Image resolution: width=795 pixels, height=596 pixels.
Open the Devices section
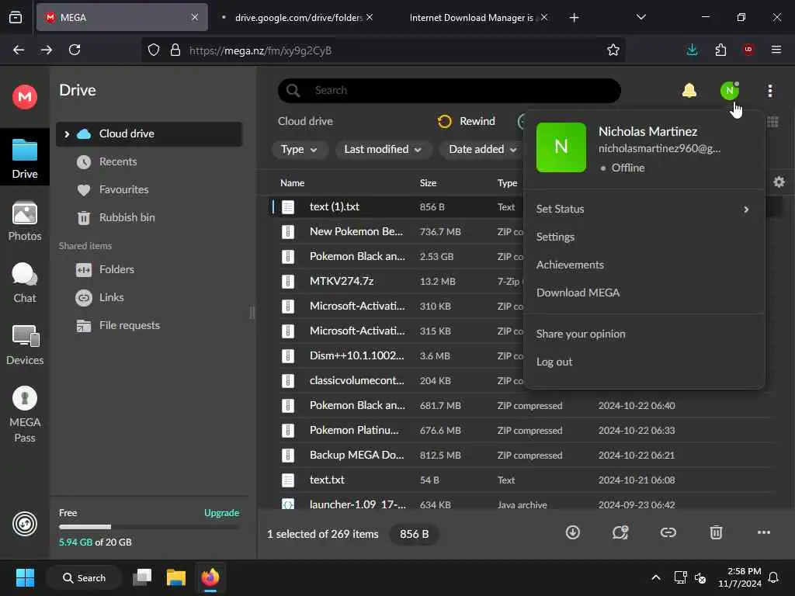pyautogui.click(x=24, y=345)
